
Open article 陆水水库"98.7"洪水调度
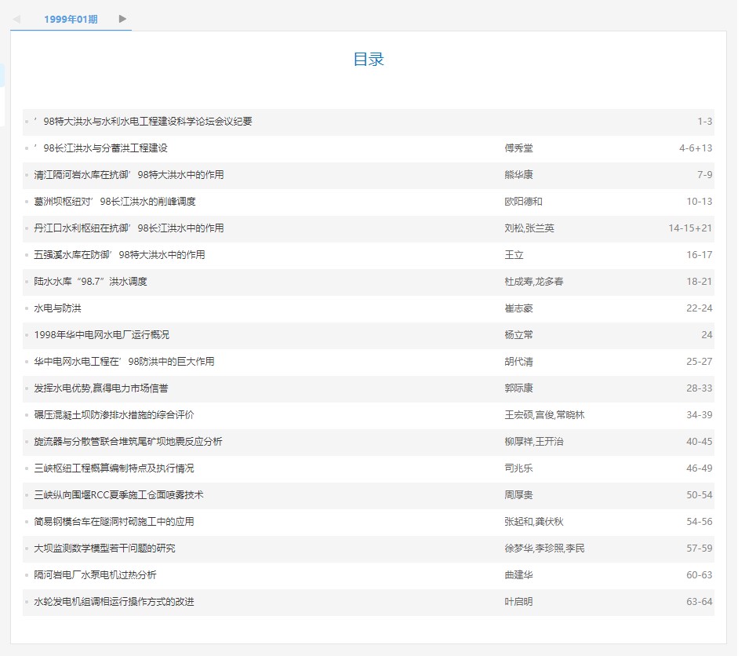coord(91,281)
